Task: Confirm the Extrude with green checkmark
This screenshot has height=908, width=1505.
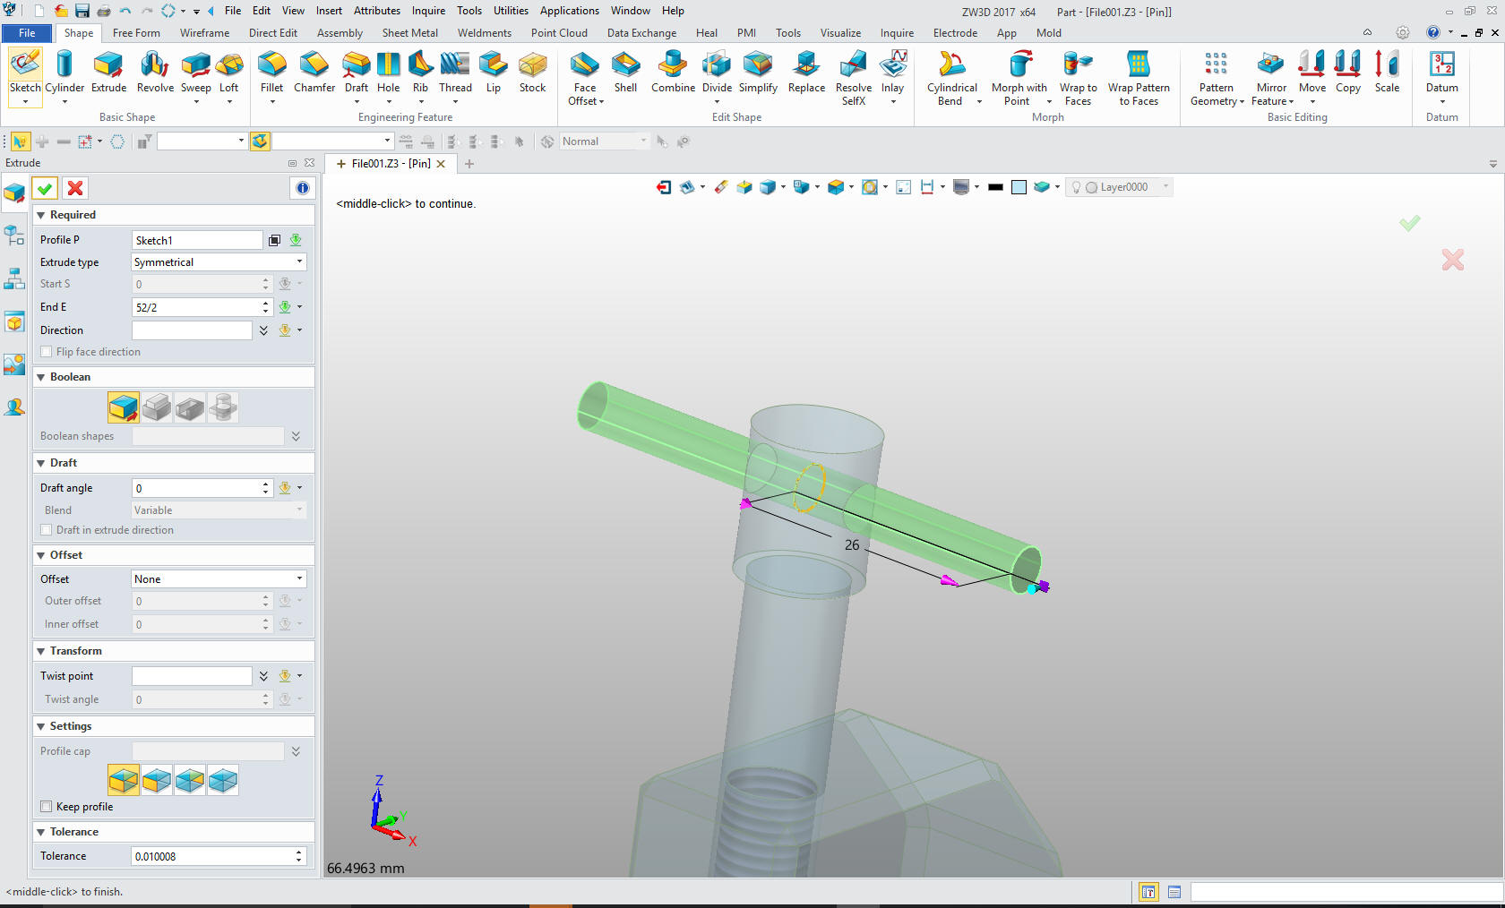Action: point(45,188)
